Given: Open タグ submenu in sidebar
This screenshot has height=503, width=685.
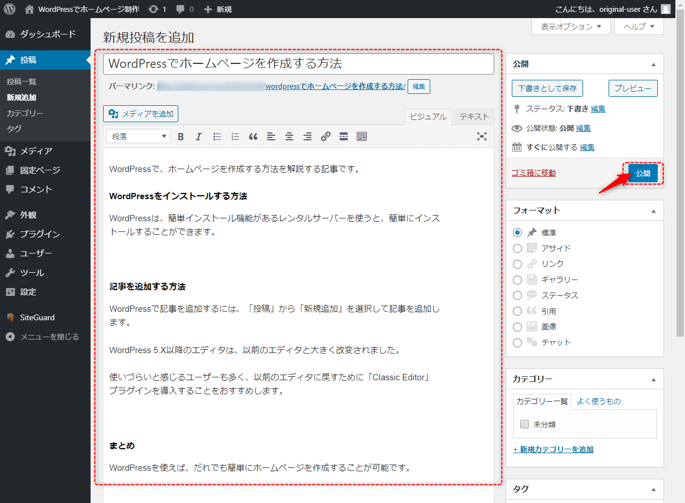Looking at the screenshot, I should pyautogui.click(x=14, y=128).
